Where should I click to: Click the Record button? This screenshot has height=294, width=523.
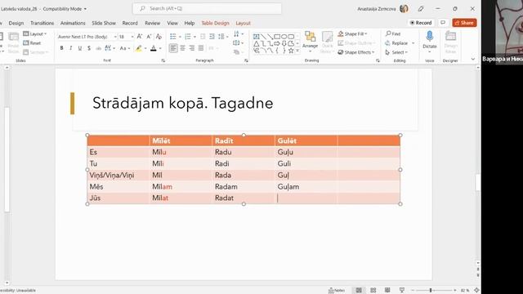pos(421,23)
